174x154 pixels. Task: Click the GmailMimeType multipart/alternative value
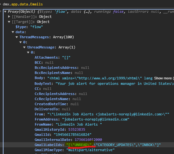90,150
